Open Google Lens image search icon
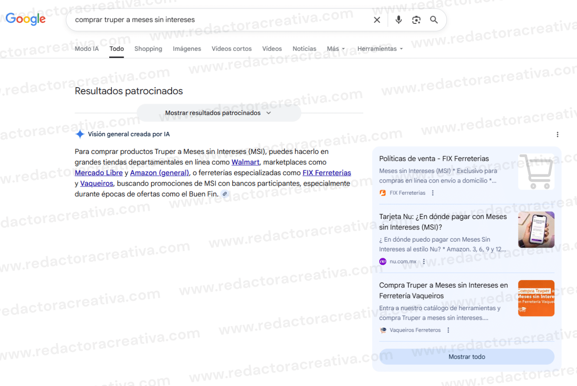 tap(416, 20)
